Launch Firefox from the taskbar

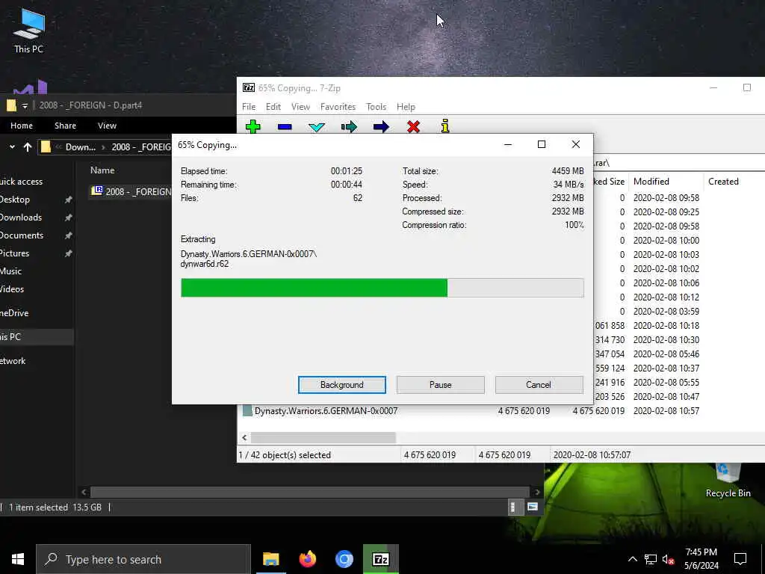tap(307, 559)
